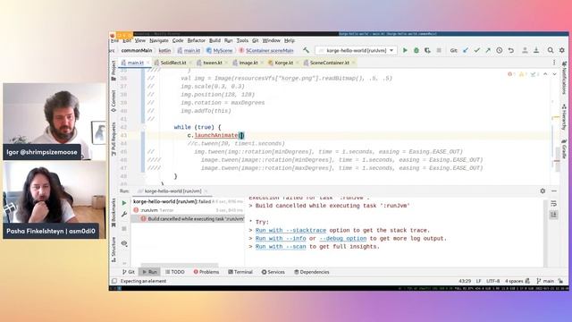Open the Build menu
Screen dimensions: 572x322
click(214, 40)
